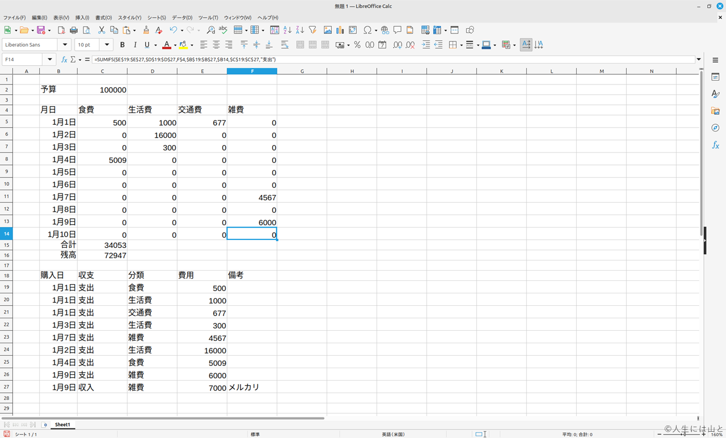This screenshot has width=726, height=438.
Task: Click the Add Decimal Place icon
Action: point(398,45)
